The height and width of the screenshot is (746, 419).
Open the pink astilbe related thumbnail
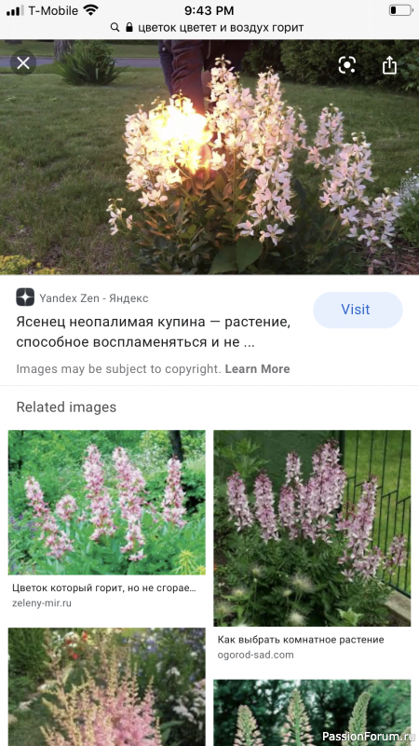click(107, 687)
